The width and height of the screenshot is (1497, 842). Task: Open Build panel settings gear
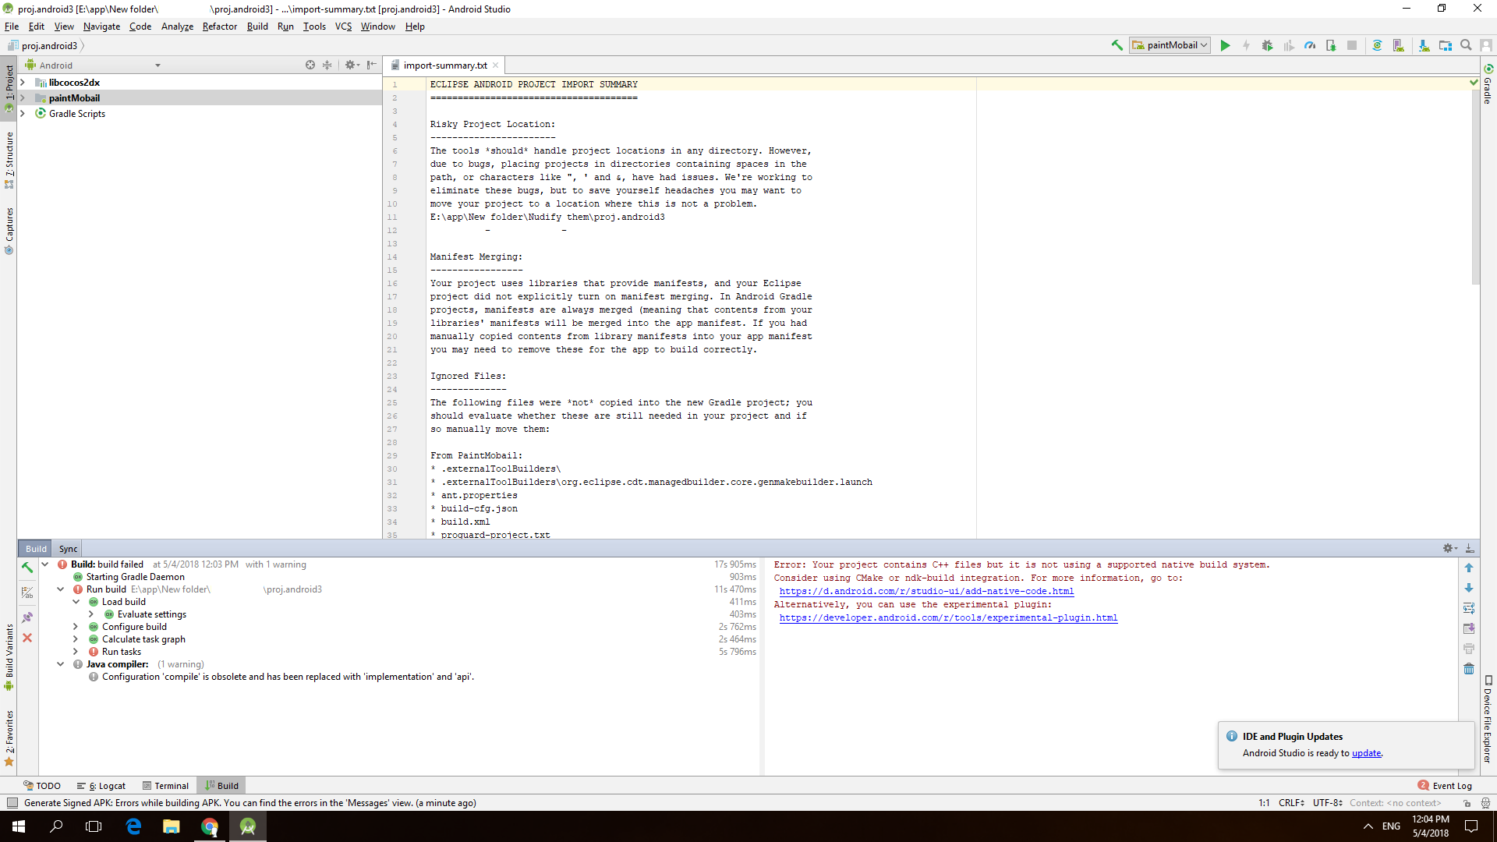tap(1449, 549)
